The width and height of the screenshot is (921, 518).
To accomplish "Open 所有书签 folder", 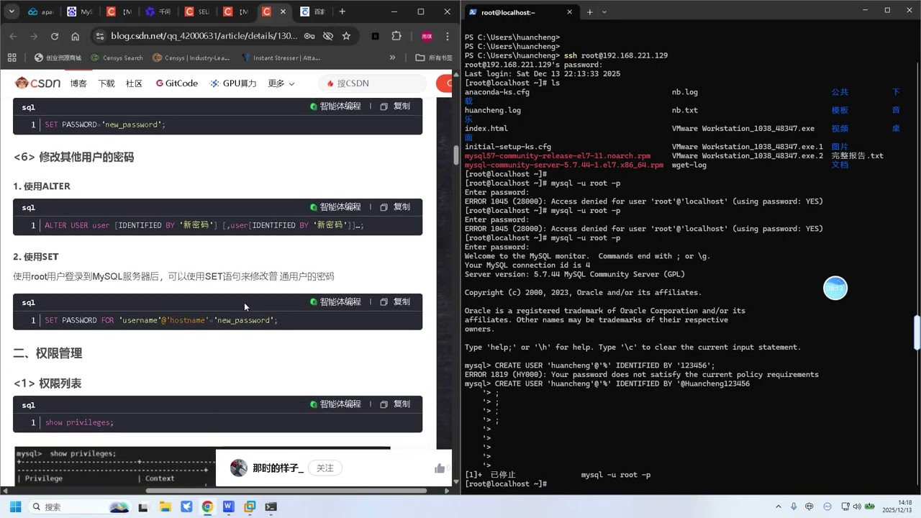I will 434,58.
